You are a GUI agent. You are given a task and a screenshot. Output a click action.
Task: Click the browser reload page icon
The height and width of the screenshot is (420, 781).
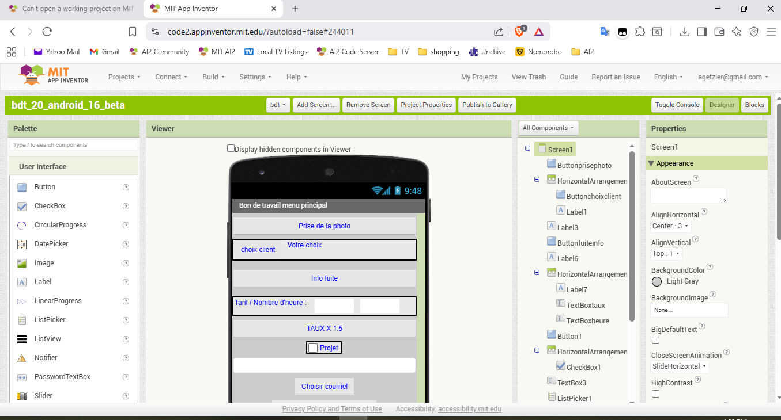click(x=47, y=32)
